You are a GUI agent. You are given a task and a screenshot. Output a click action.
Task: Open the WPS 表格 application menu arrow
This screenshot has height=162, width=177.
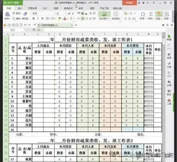[22, 2]
